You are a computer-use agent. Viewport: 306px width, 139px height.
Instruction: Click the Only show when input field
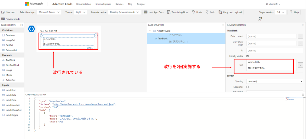click(x=271, y=44)
